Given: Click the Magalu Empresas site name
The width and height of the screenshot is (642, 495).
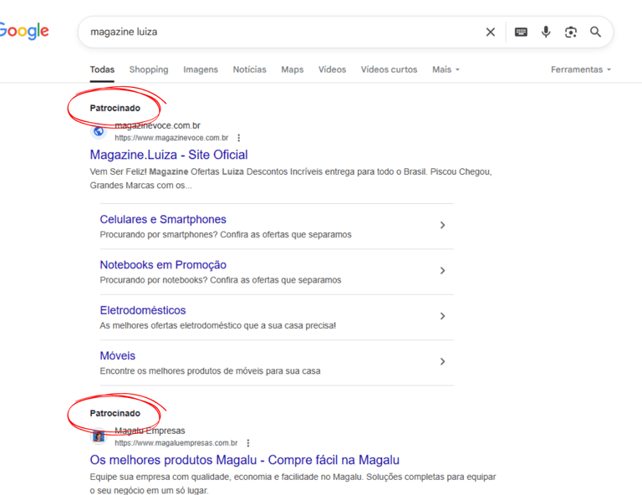Looking at the screenshot, I should point(150,431).
